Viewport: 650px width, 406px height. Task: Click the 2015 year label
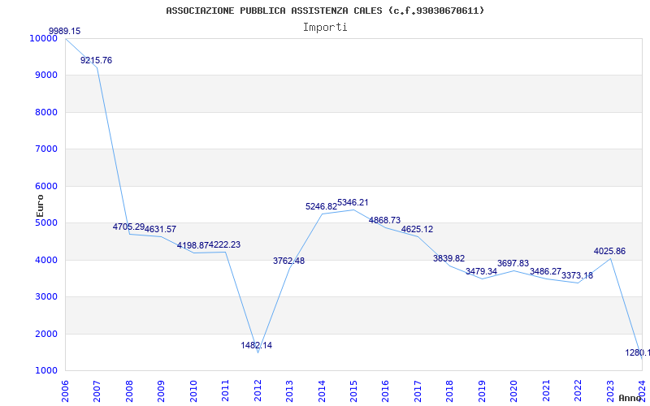point(353,391)
